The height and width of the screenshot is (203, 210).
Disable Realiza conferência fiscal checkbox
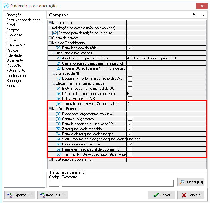[130, 144]
